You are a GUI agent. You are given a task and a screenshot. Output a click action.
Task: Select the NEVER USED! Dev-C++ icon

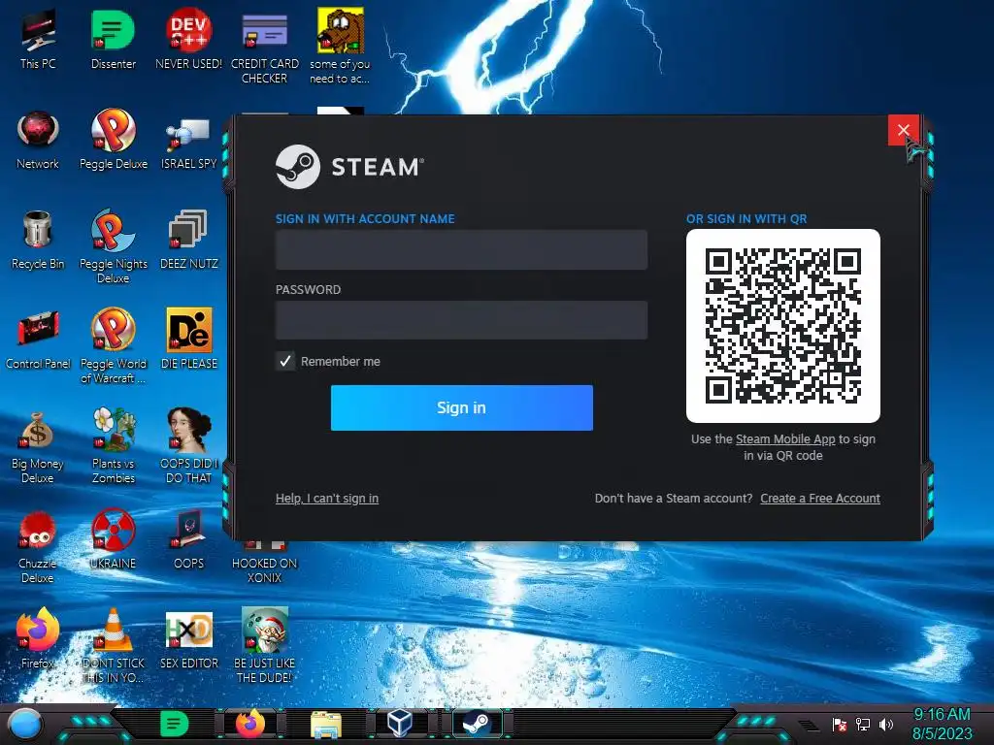(188, 39)
